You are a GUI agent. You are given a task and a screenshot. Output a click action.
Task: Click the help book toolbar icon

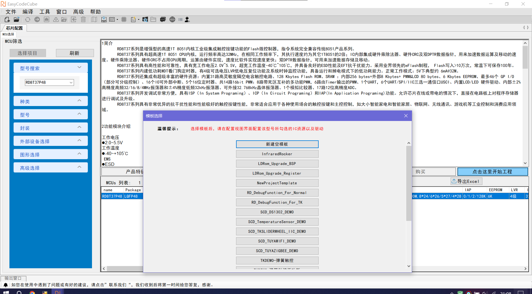112,19
